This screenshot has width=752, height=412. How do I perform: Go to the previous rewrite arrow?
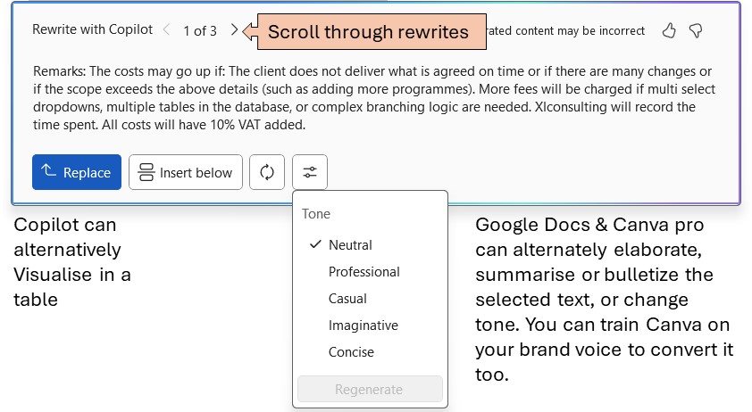pos(166,30)
